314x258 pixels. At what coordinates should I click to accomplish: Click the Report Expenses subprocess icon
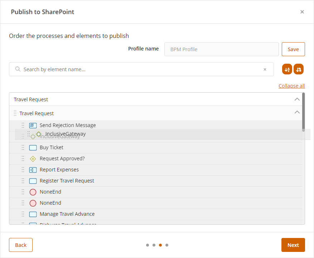point(33,170)
